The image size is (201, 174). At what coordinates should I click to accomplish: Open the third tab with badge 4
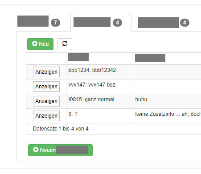click(164, 23)
